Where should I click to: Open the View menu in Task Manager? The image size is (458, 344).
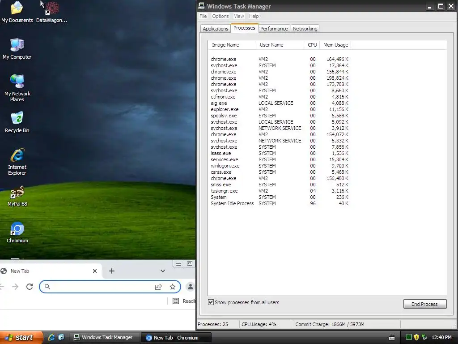(x=239, y=16)
